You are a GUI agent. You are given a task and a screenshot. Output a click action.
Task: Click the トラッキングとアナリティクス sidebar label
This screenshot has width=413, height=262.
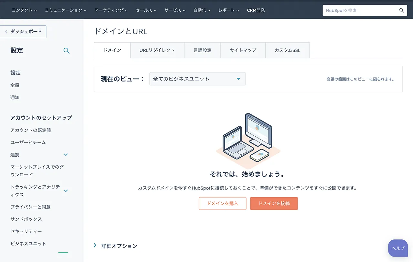[x=35, y=191]
